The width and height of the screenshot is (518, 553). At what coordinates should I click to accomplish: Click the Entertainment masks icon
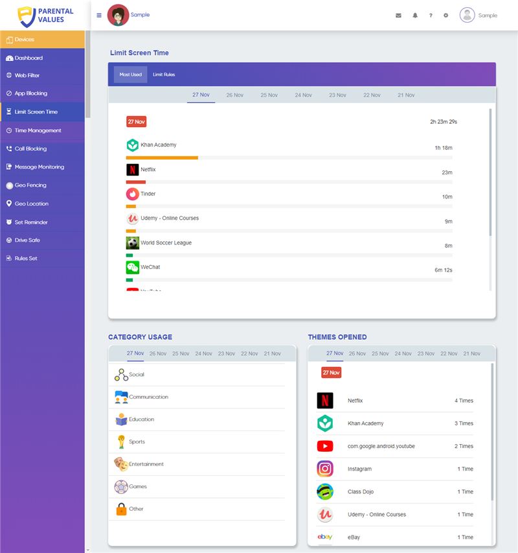tap(121, 464)
